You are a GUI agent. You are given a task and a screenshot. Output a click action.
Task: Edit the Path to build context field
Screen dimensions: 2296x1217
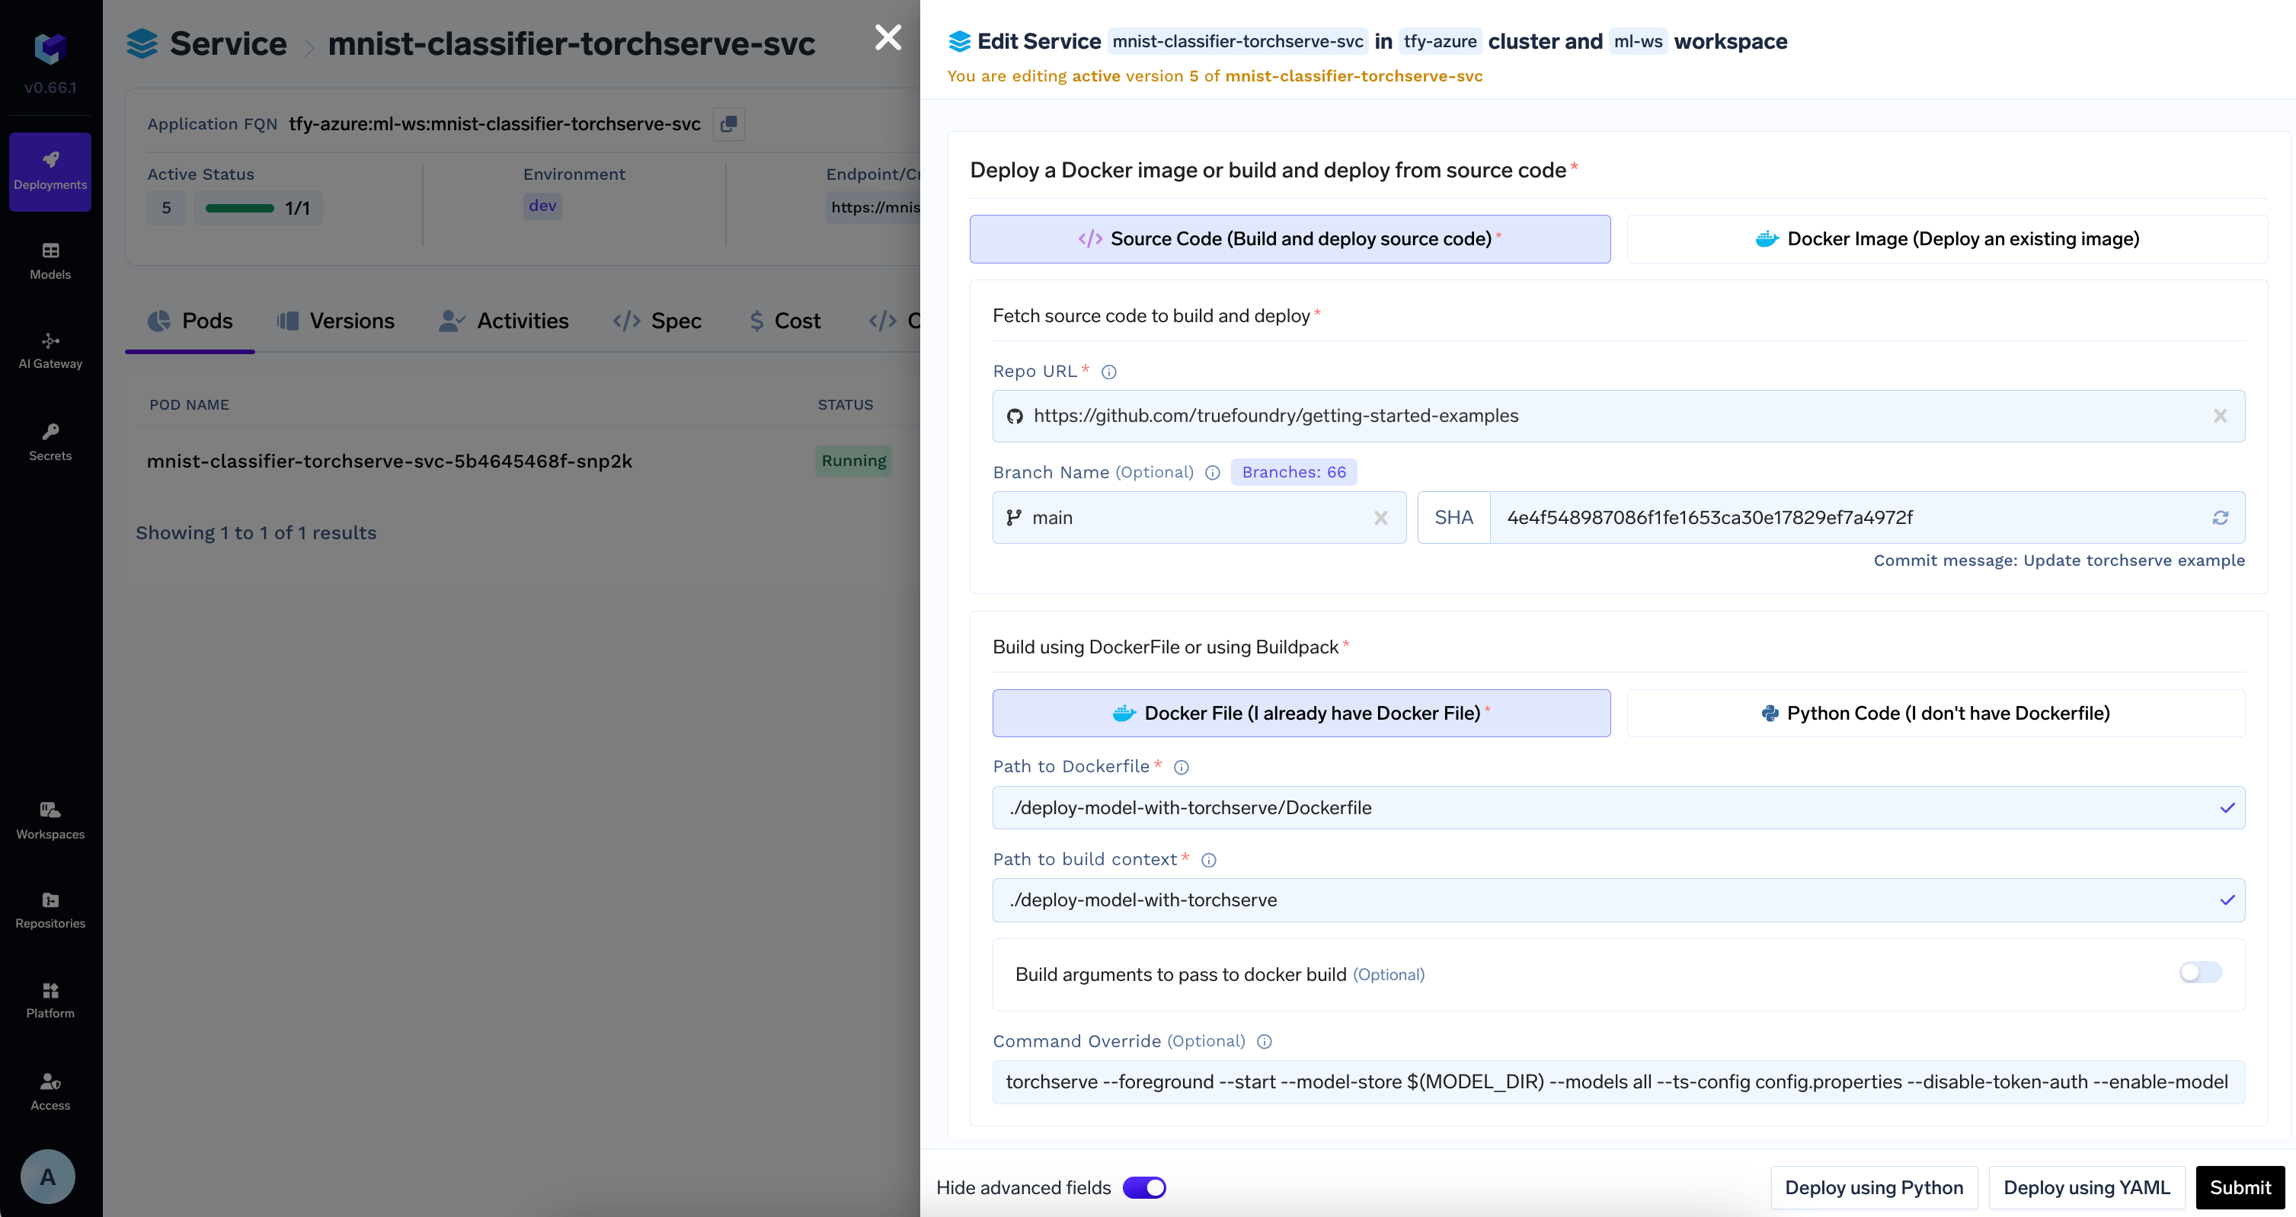pos(1618,900)
